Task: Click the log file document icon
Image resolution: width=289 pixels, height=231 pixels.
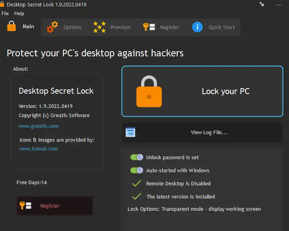Action: coord(130,132)
